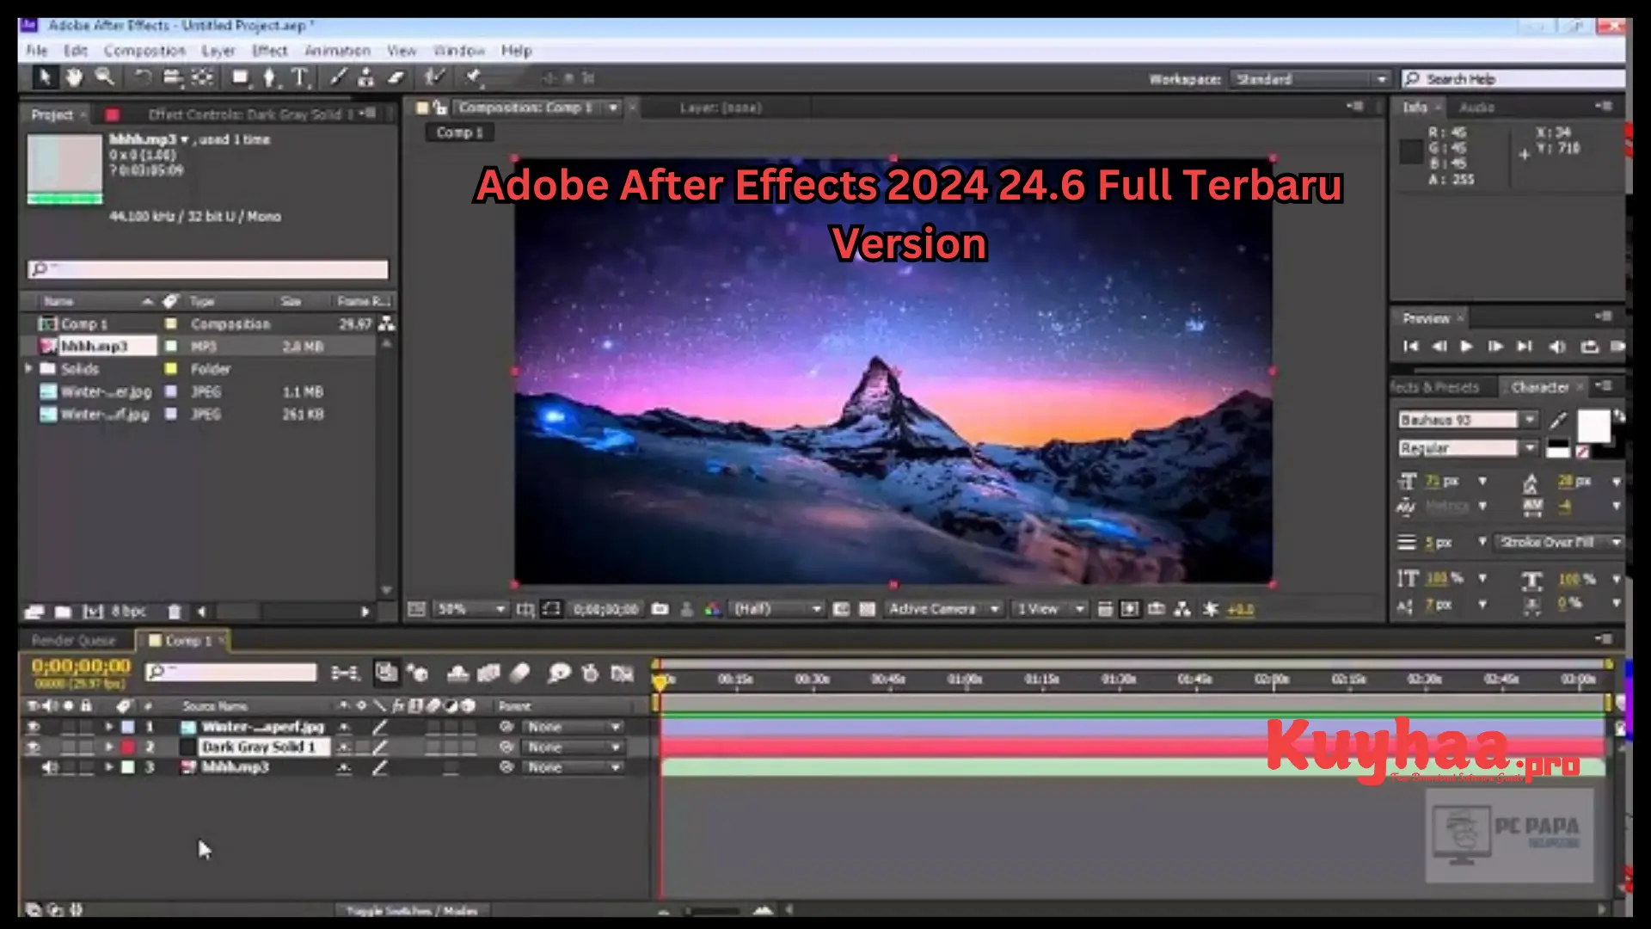Switch to the Render Queue tab
The width and height of the screenshot is (1651, 929).
click(73, 640)
